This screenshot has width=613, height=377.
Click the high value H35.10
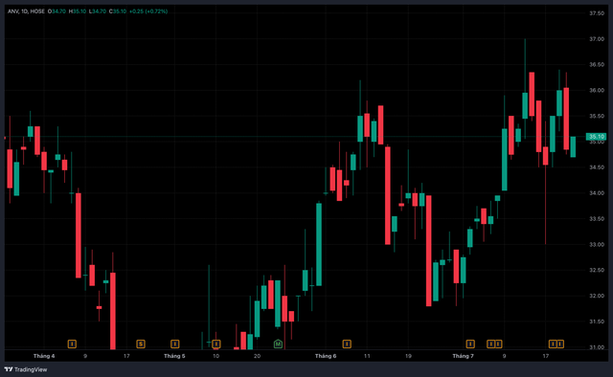(78, 11)
